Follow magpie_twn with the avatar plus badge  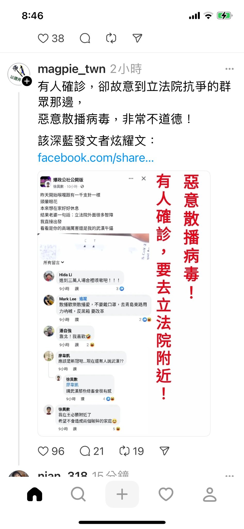(x=27, y=81)
